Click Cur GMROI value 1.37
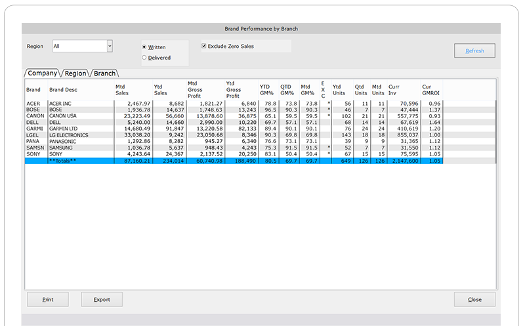 tap(434, 110)
